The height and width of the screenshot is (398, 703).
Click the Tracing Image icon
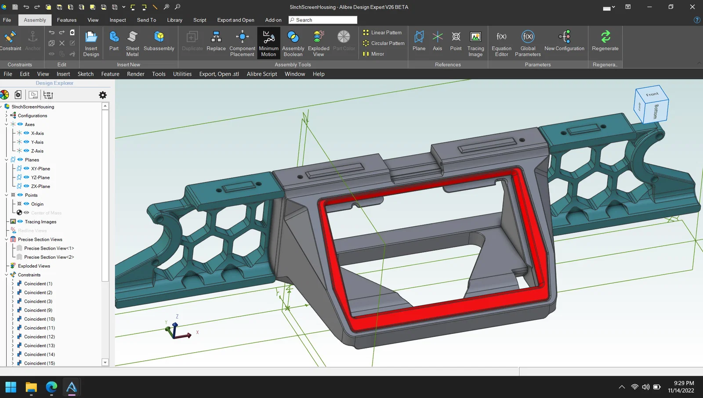(475, 37)
